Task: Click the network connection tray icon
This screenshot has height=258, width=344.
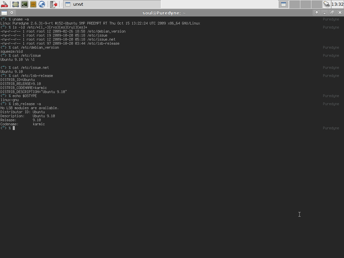Action: tap(327, 4)
